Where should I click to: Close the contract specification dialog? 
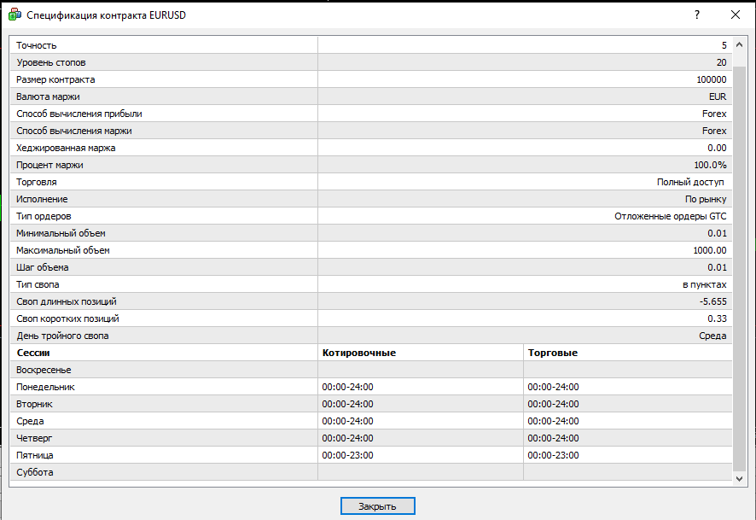[x=736, y=15]
